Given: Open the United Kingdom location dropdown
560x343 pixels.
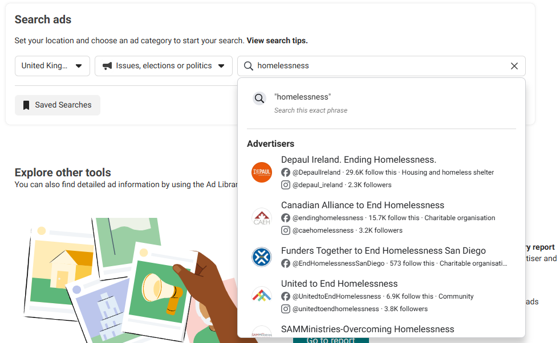Looking at the screenshot, I should 52,66.
